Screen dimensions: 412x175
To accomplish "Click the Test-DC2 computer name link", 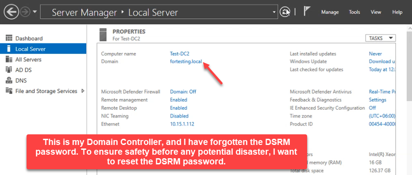I will pyautogui.click(x=180, y=54).
